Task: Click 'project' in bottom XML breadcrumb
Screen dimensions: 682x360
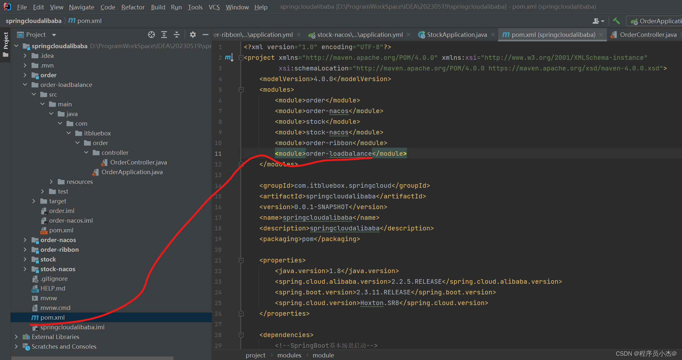Action: coord(255,355)
